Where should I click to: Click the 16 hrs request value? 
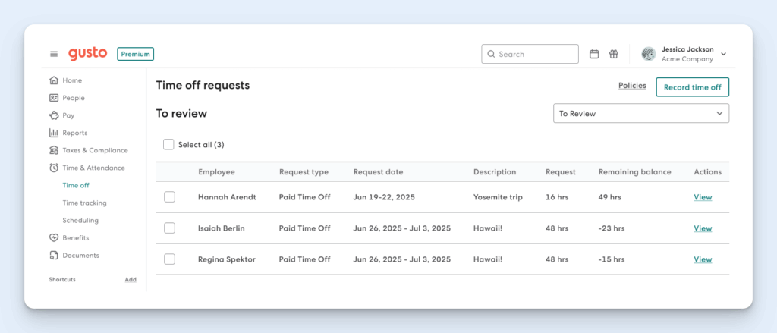tap(557, 197)
